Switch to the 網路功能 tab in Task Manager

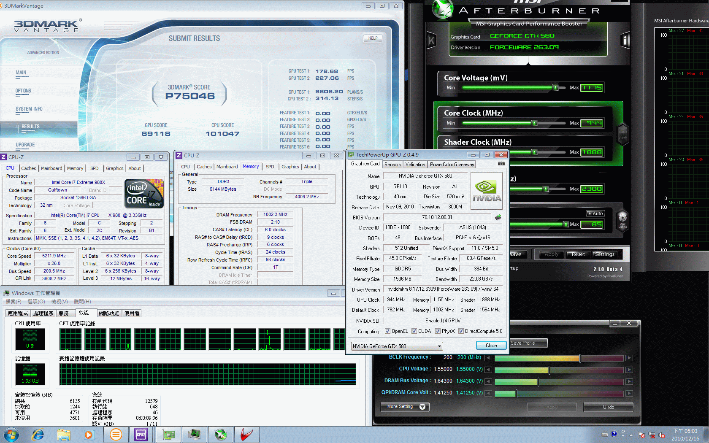tap(109, 313)
